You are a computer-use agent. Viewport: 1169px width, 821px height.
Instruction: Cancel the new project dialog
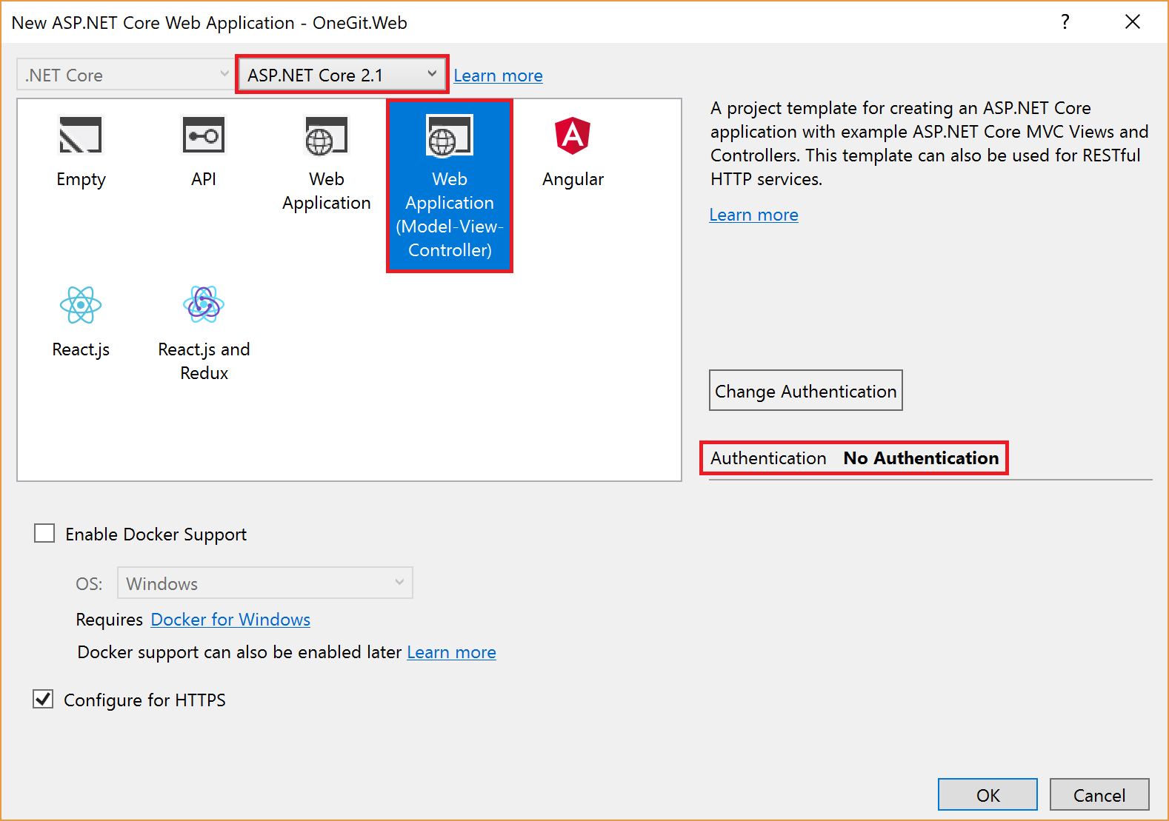coord(1099,795)
